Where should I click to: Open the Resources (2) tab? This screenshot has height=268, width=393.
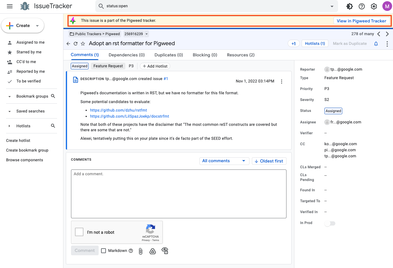point(241,55)
